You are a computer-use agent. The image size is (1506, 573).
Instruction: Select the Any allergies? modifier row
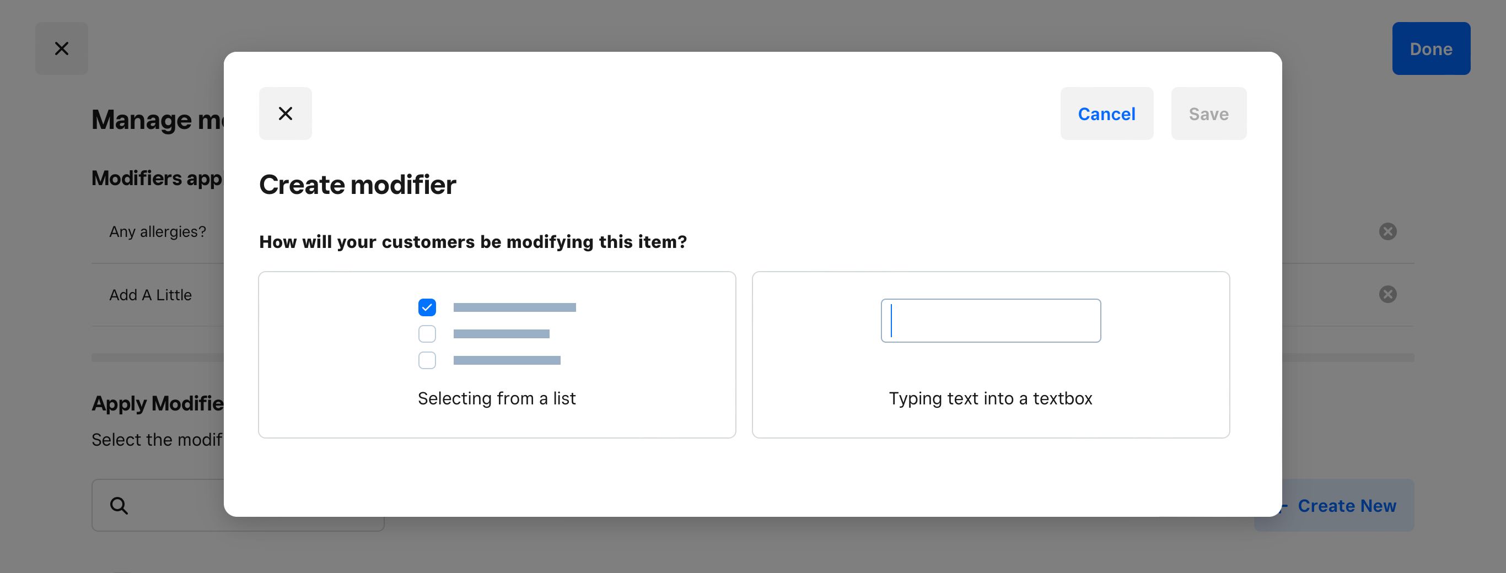158,232
